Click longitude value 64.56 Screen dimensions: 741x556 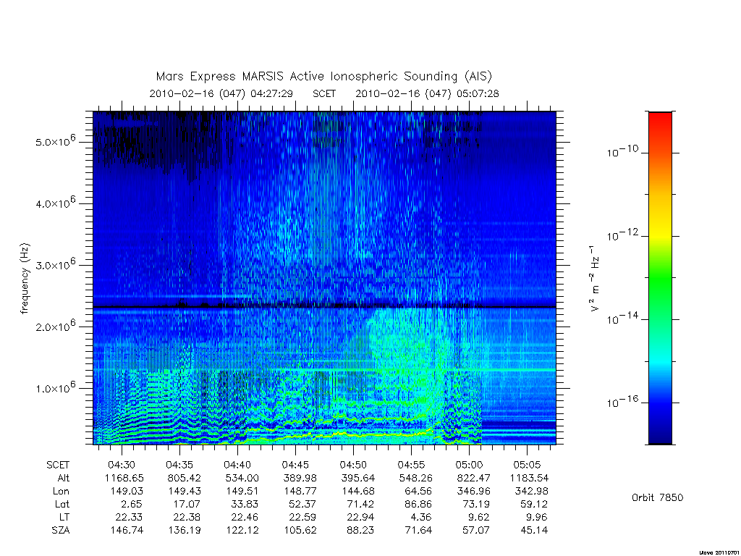pos(418,492)
